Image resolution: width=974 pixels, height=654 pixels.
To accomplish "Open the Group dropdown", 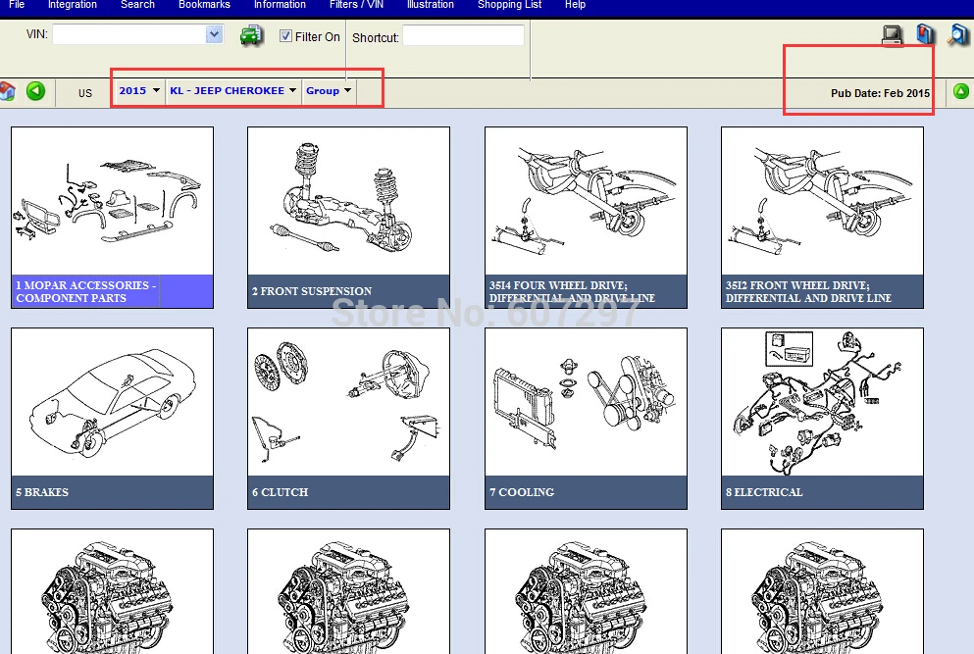I will tap(329, 90).
